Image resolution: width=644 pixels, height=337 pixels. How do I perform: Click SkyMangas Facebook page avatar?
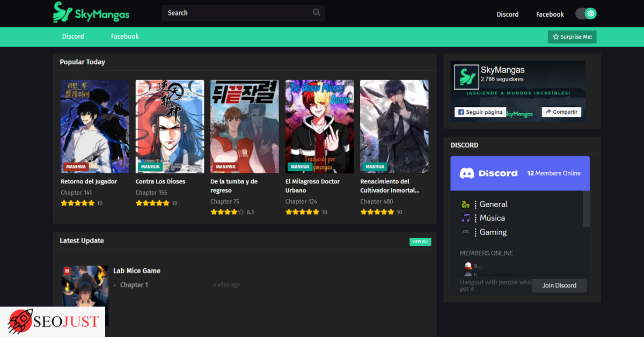click(x=466, y=77)
